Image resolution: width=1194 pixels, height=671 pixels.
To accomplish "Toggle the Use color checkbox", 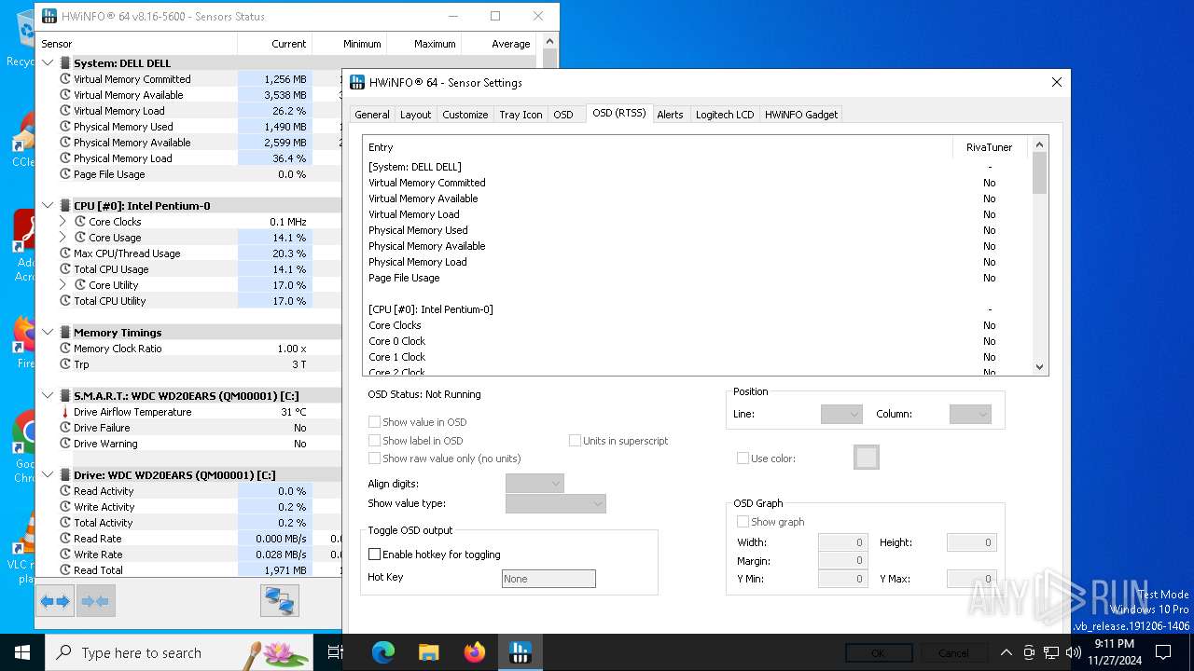I will pyautogui.click(x=743, y=459).
